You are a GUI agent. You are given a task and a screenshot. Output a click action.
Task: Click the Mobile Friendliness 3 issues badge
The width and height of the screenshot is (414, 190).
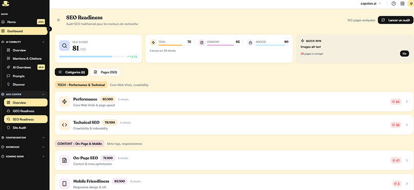click(x=397, y=184)
